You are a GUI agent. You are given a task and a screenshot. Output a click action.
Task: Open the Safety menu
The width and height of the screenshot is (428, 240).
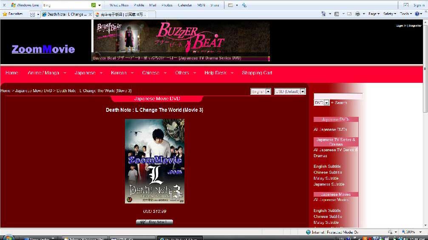[x=389, y=14]
